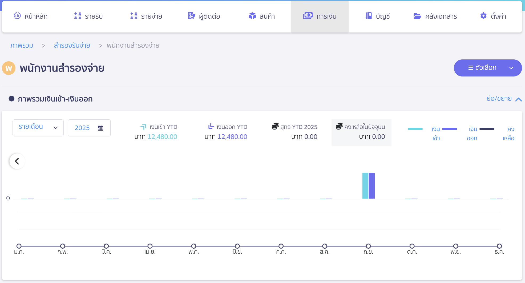Click the 12,480.00 เงินเข้า YTD amount
525x283 pixels.
pos(162,137)
